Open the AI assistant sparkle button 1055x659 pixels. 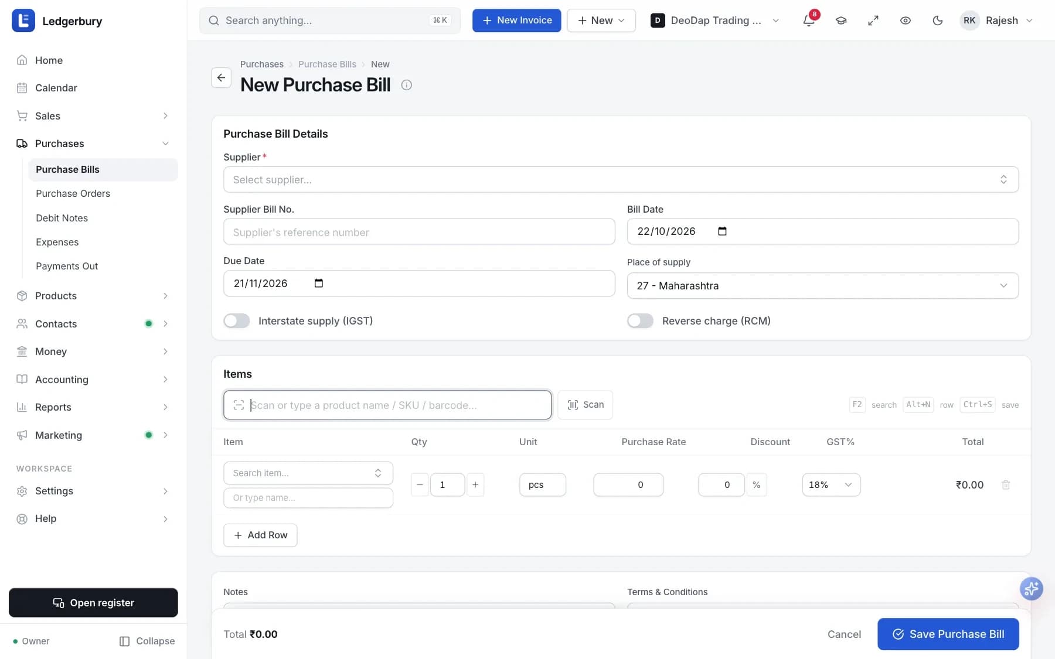pos(1031,589)
